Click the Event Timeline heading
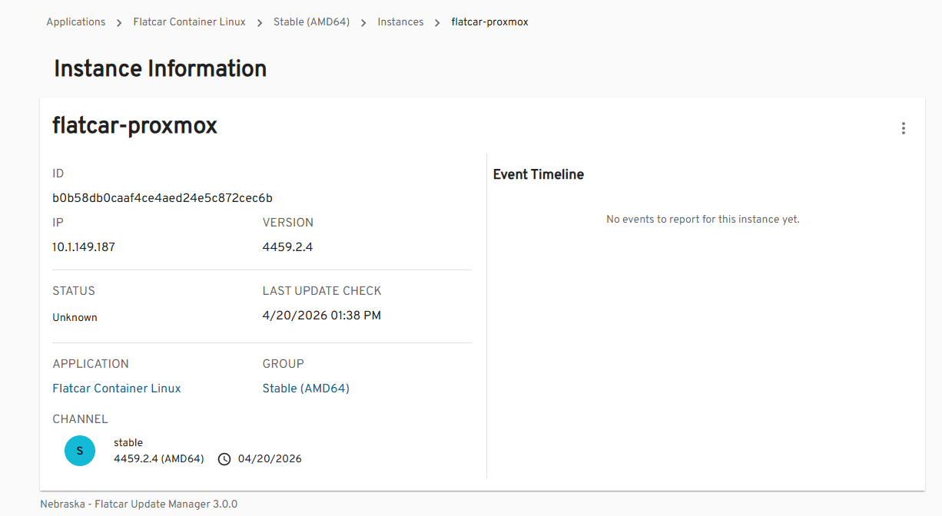The height and width of the screenshot is (516, 942). click(538, 175)
